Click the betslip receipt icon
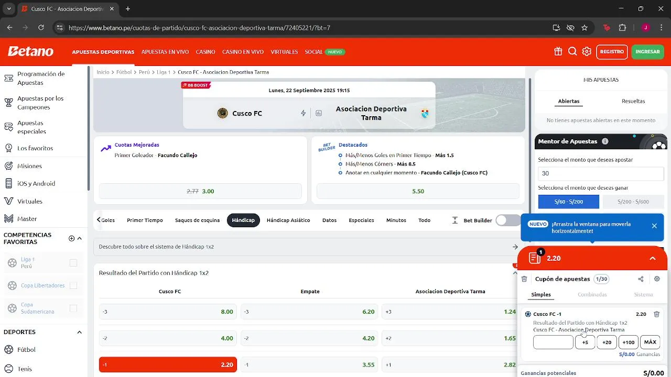The height and width of the screenshot is (377, 671). [534, 258]
